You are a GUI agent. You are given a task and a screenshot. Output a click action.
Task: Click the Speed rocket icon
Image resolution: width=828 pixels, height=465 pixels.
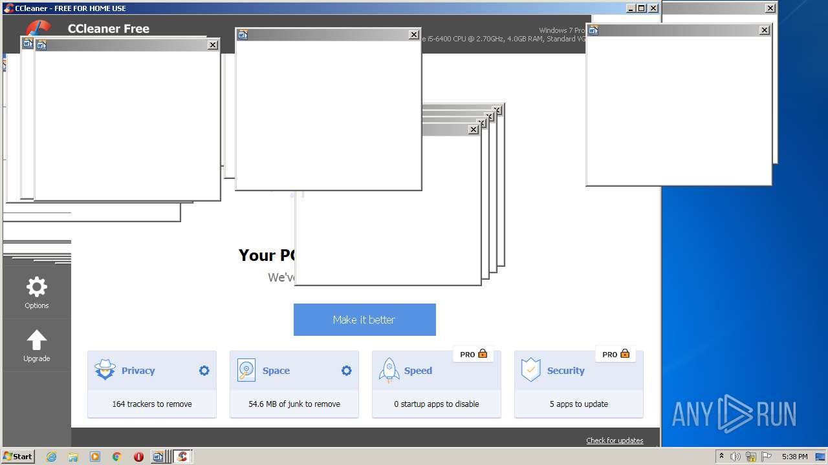pyautogui.click(x=389, y=370)
